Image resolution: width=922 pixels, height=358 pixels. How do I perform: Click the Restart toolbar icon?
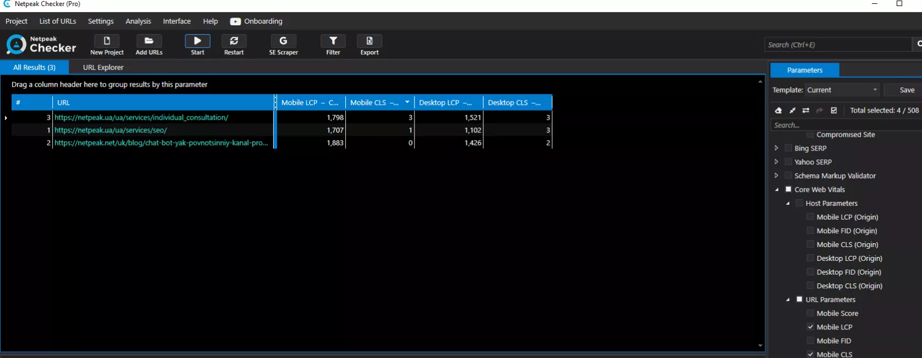(234, 45)
